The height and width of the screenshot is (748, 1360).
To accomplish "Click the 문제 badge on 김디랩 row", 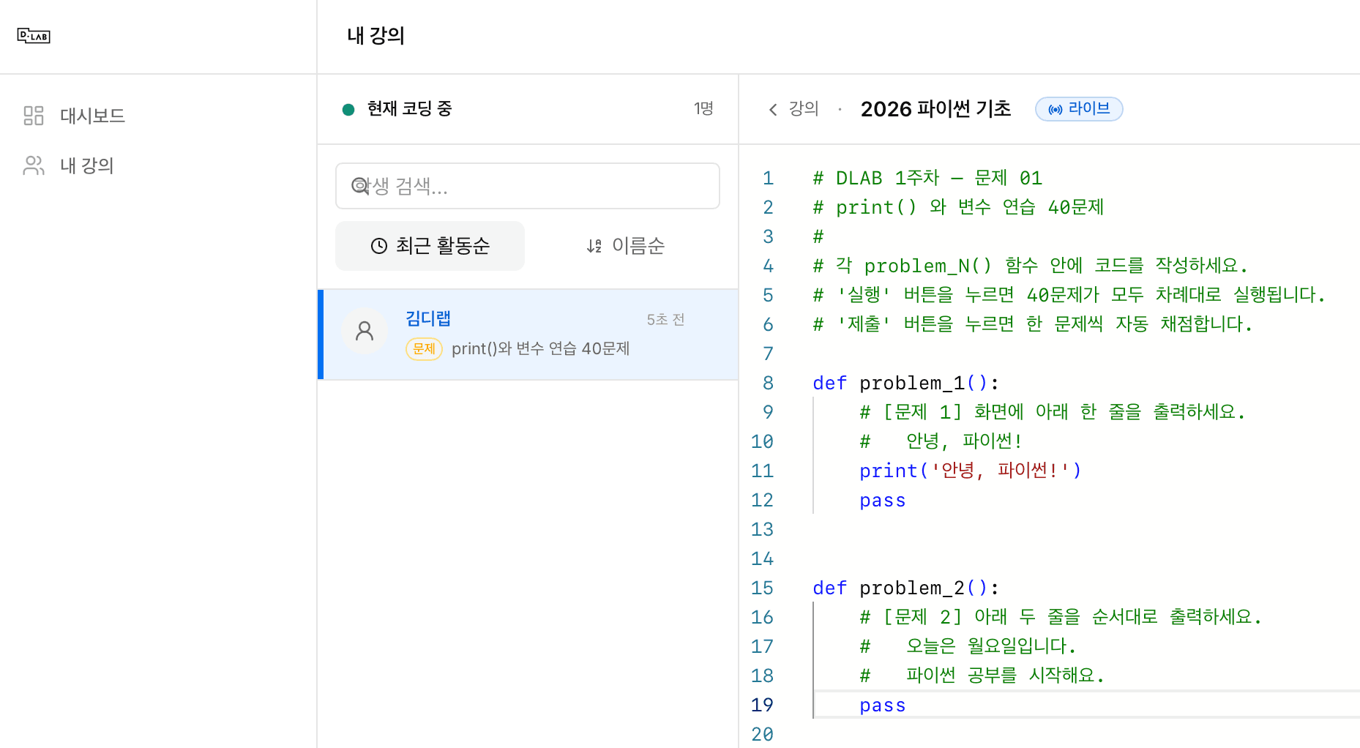I will [x=424, y=348].
